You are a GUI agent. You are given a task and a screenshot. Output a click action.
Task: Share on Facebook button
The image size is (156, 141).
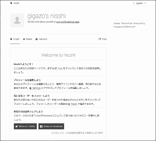(x=51, y=126)
